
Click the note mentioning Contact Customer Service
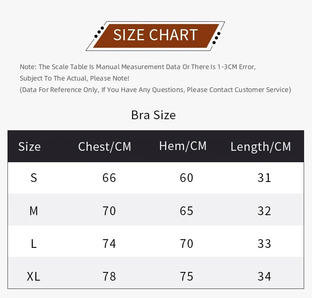155,90
